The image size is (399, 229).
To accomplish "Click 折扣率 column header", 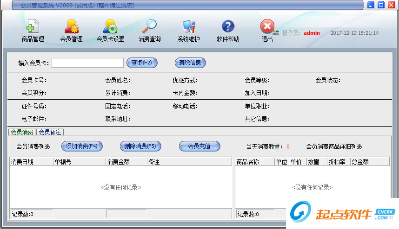I will click(339, 162).
